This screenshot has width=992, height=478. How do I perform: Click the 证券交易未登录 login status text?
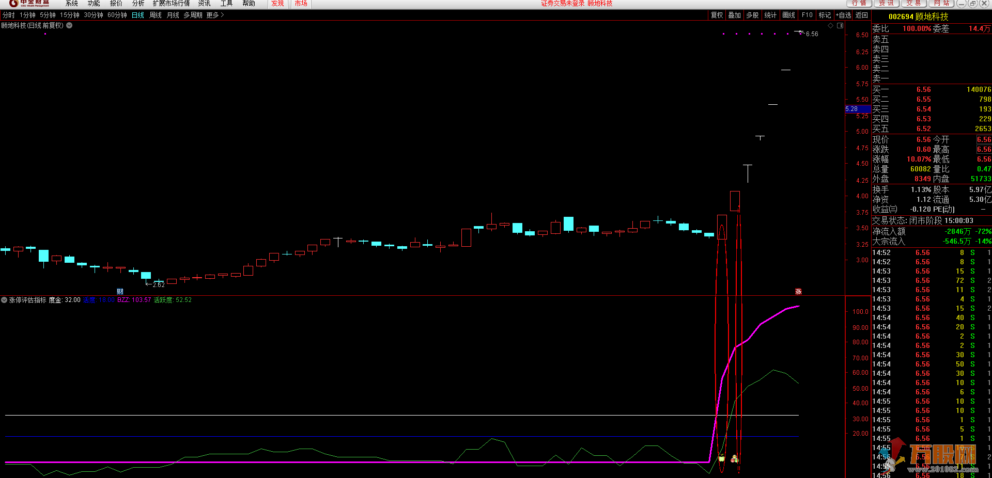[563, 4]
